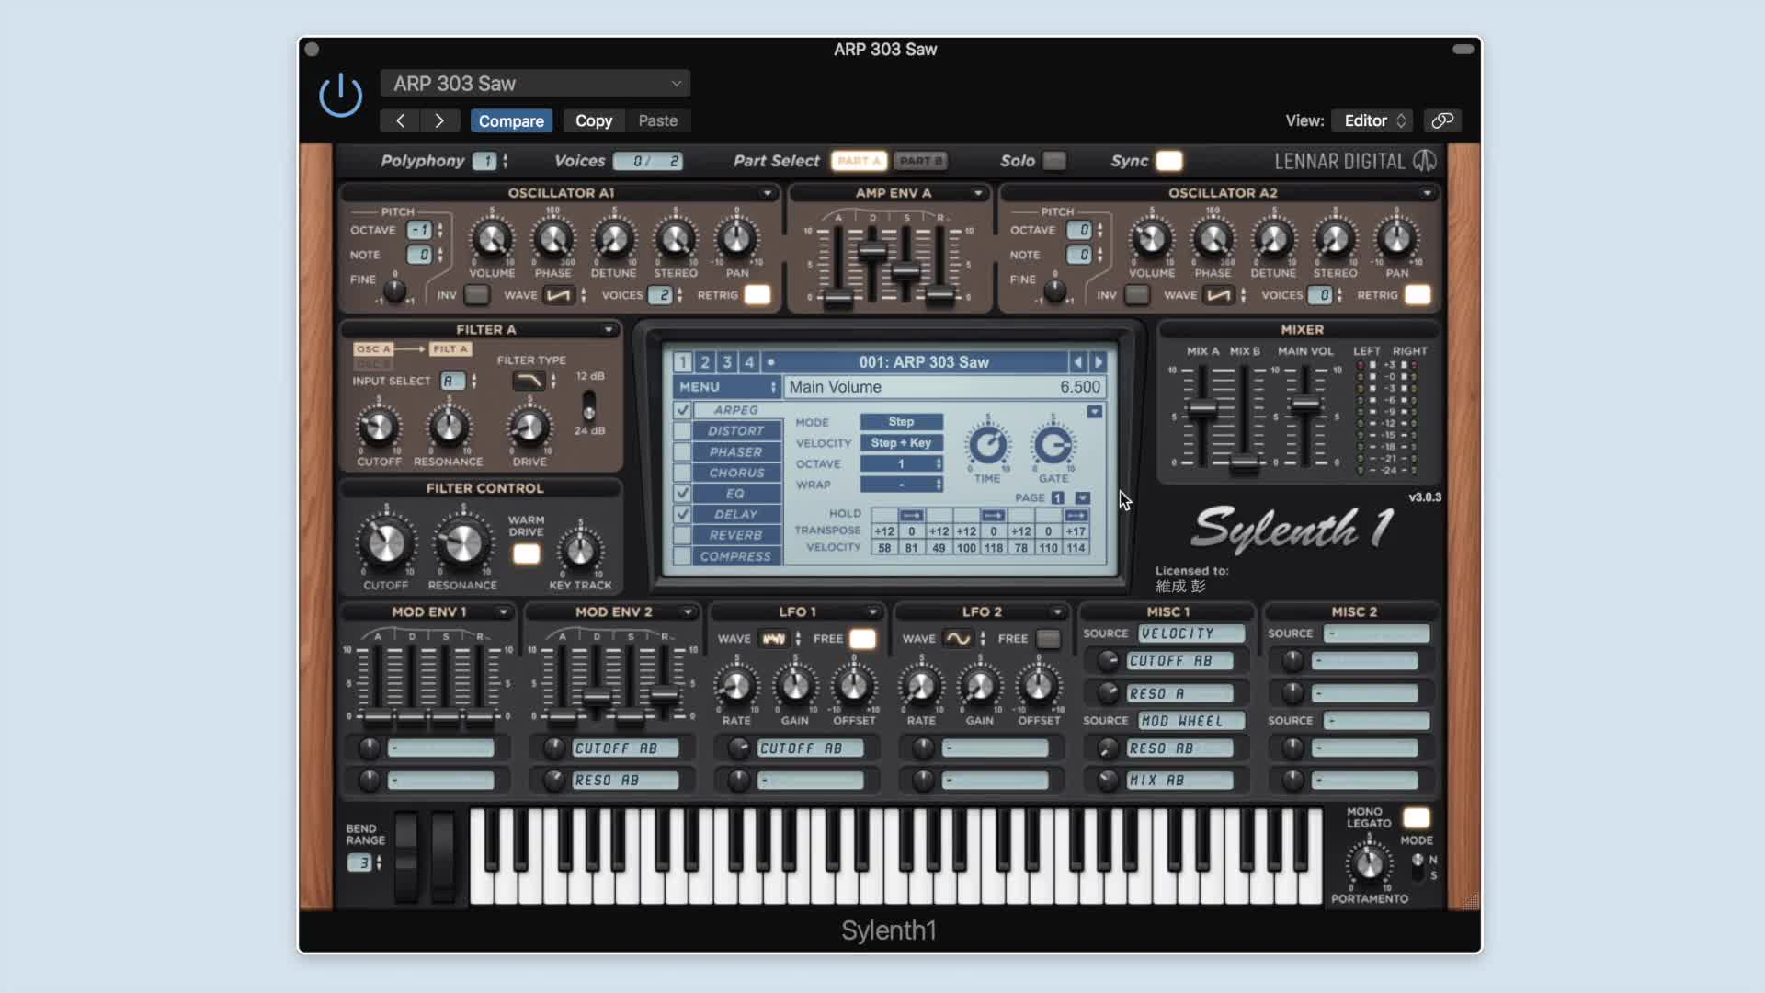Toggle the Sync button

coord(1168,161)
